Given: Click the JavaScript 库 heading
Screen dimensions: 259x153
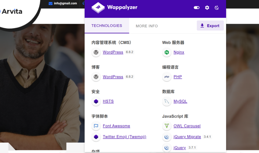Looking at the screenshot, I should coord(175,116).
